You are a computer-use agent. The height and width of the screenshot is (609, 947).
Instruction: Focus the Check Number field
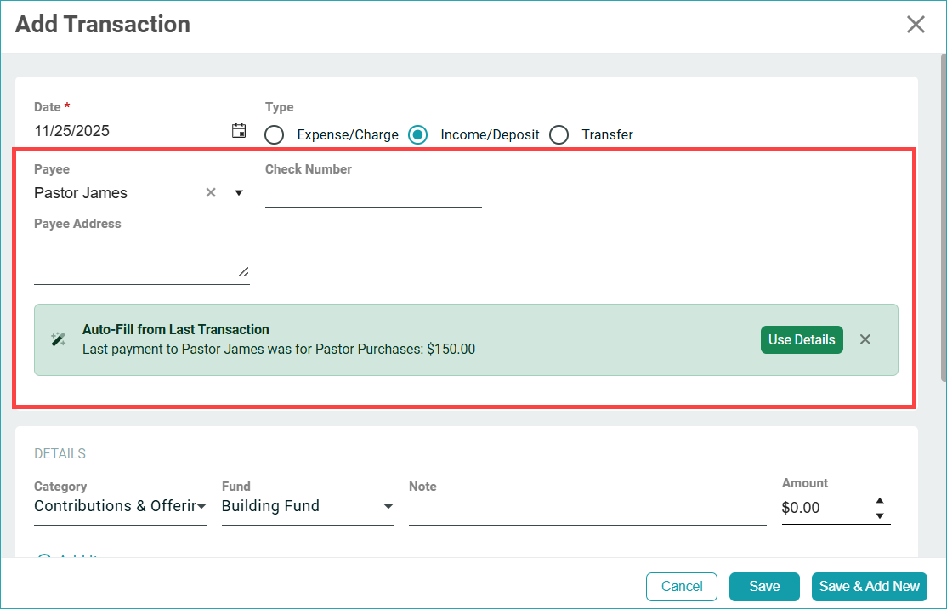pyautogui.click(x=373, y=194)
